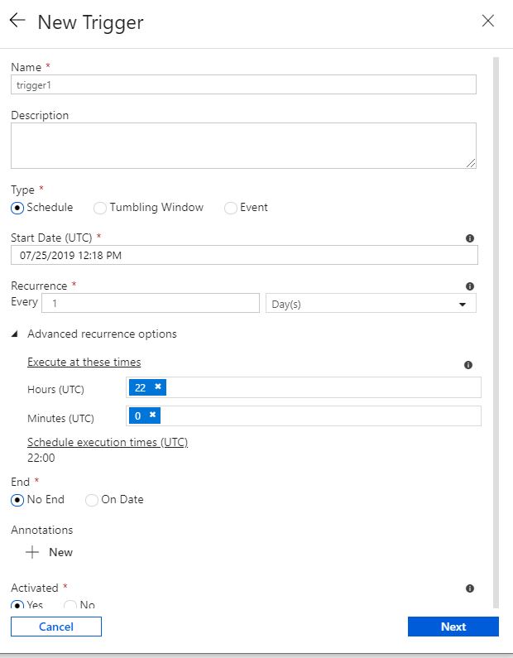513x658 pixels.
Task: Show info icon beside Execute at these times
Action: click(x=468, y=365)
